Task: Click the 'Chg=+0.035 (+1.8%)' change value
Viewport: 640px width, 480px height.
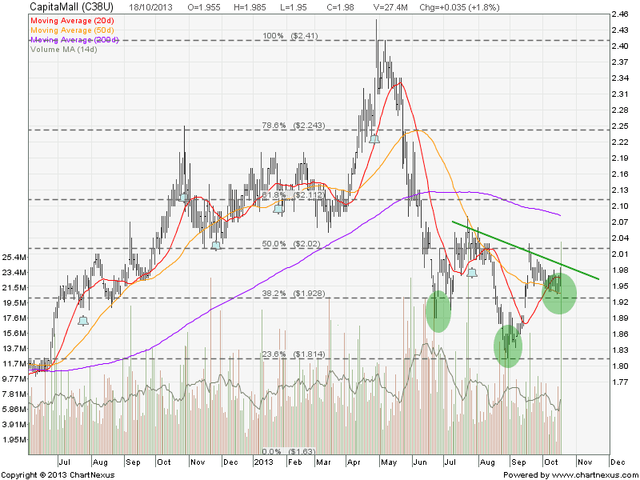Action: click(x=459, y=7)
